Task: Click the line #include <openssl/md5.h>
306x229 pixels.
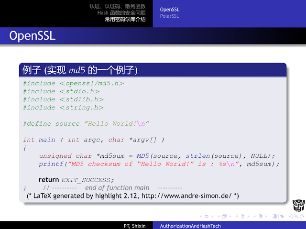Action: (73, 84)
